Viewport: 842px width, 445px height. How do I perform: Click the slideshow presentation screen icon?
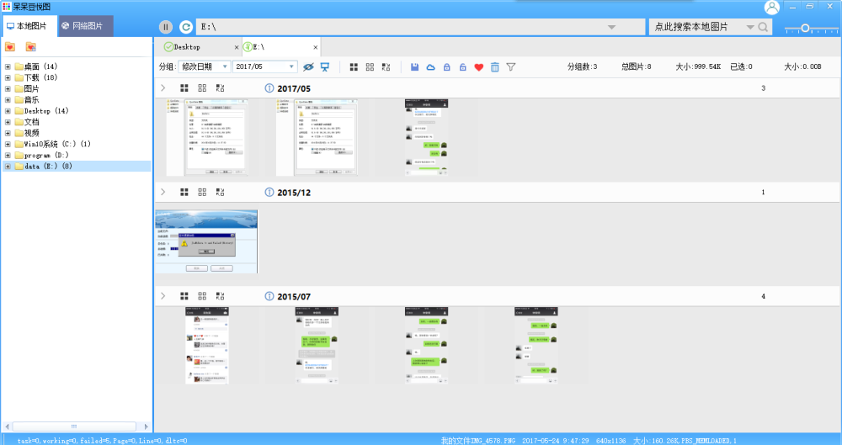click(x=325, y=67)
